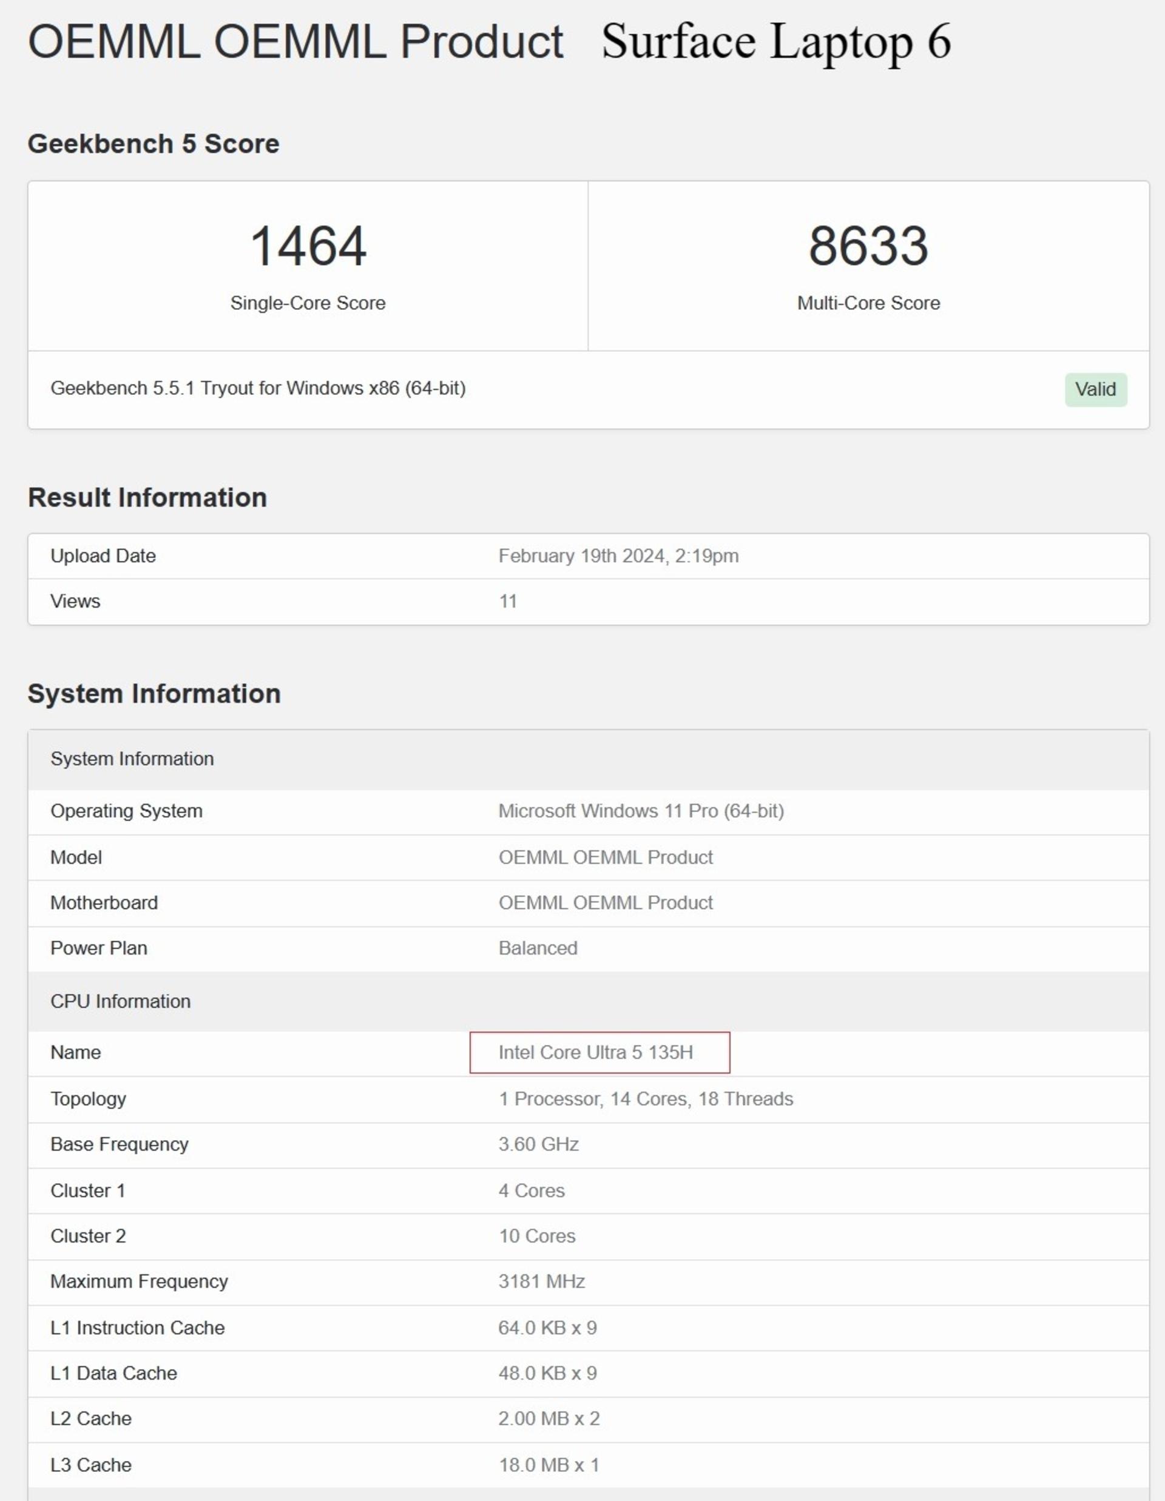Click the Valid status badge

[1096, 390]
